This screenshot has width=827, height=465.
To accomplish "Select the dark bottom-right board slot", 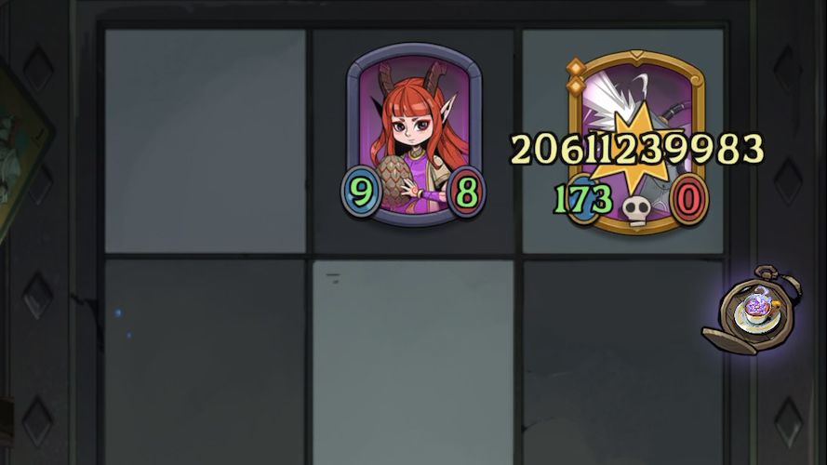I will (x=622, y=362).
